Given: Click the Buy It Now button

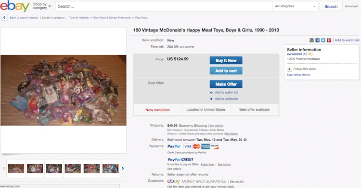Looking at the screenshot, I should tap(226, 60).
